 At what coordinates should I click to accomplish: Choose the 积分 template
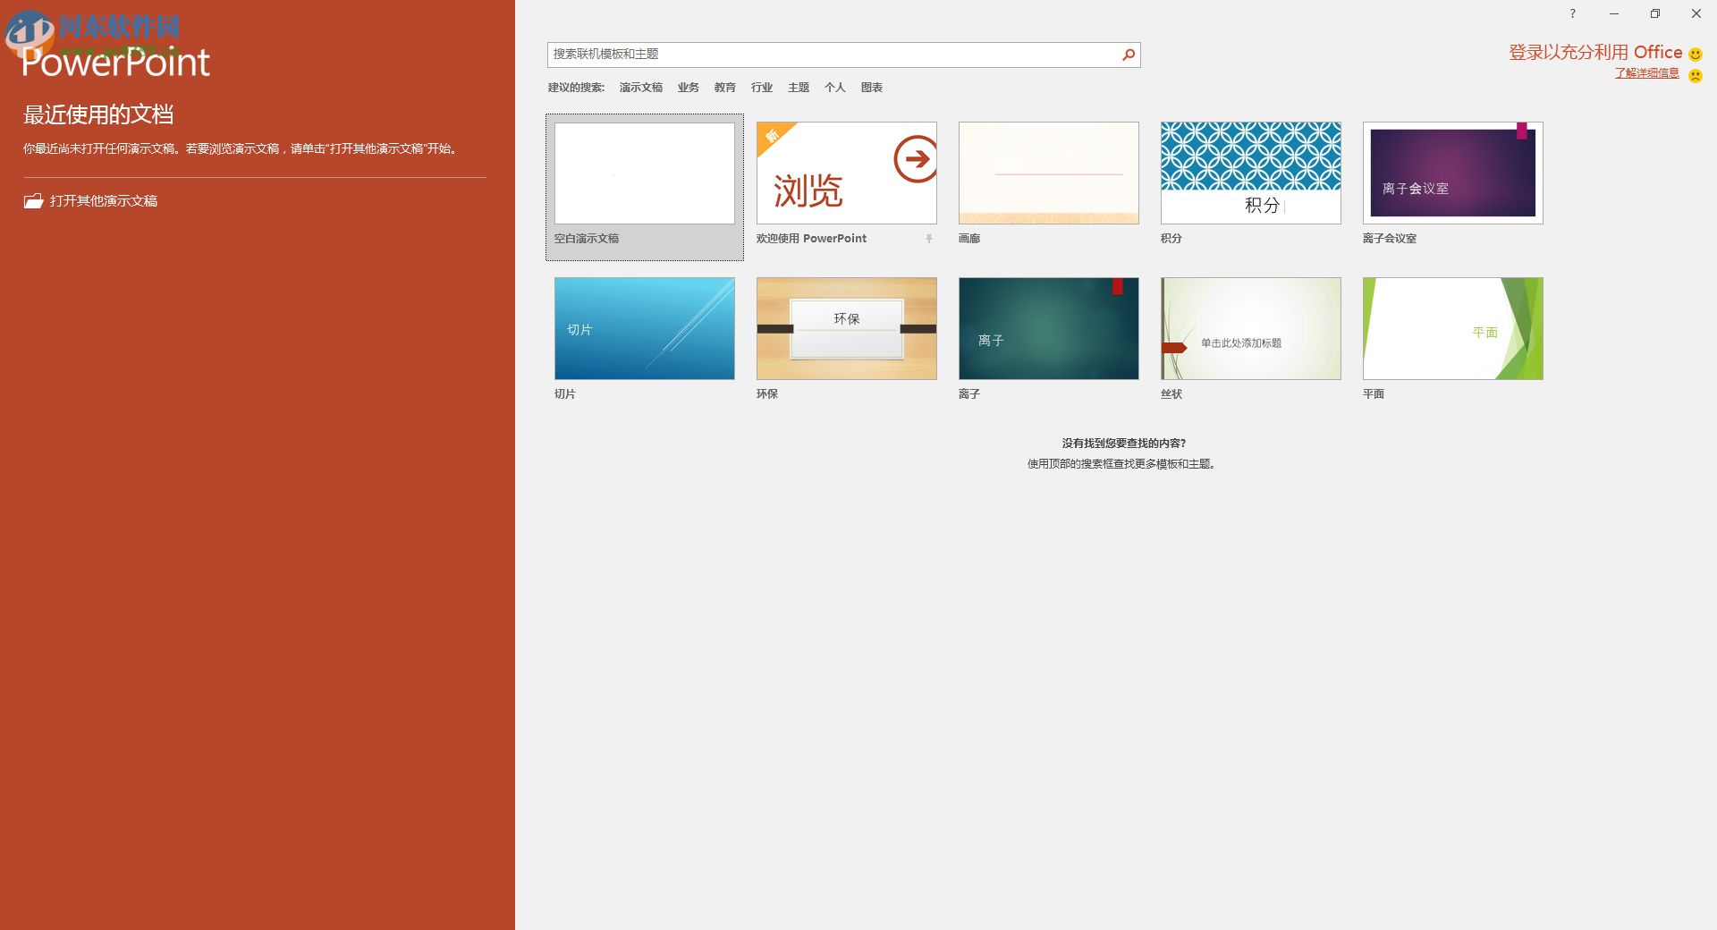(1250, 173)
